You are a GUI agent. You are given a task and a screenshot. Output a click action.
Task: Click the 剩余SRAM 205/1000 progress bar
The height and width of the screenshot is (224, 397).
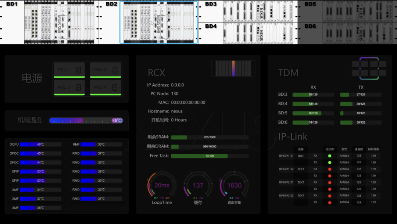pos(210,137)
